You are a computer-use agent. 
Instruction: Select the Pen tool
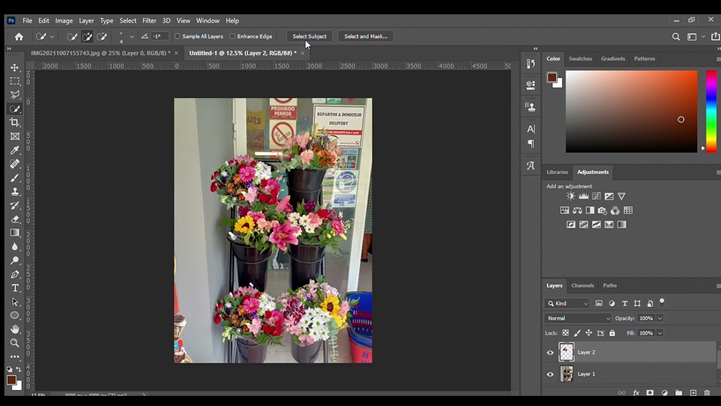[15, 274]
